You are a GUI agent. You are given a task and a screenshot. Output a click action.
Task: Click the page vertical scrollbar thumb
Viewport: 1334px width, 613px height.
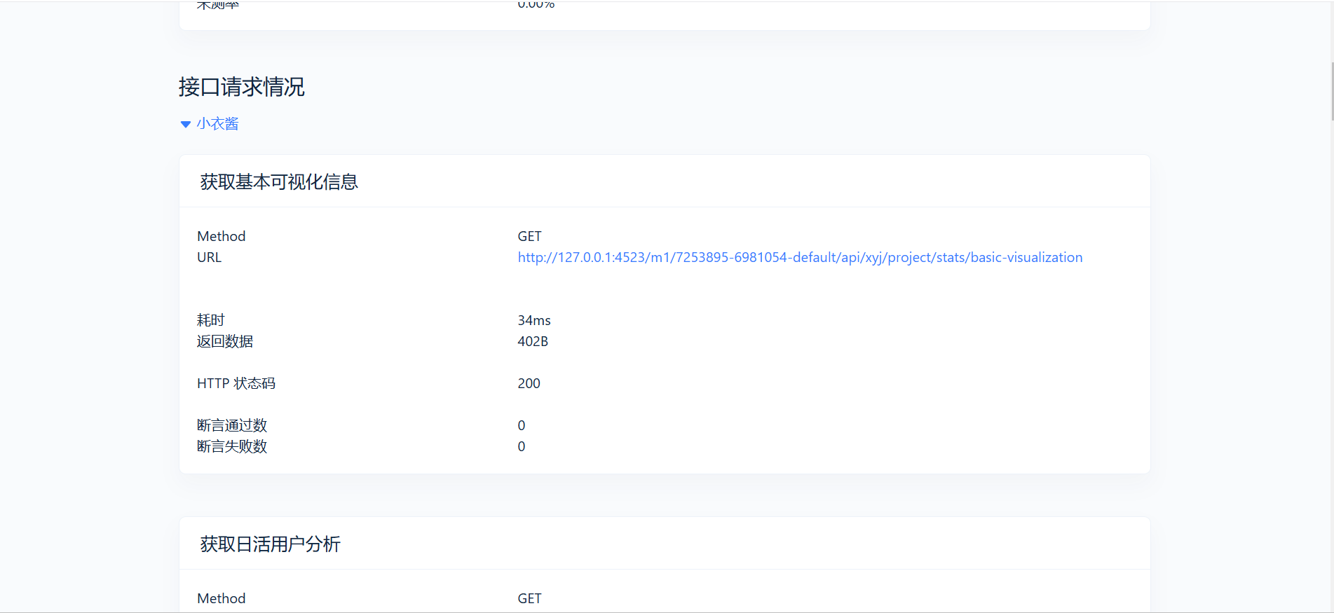[x=1331, y=91]
